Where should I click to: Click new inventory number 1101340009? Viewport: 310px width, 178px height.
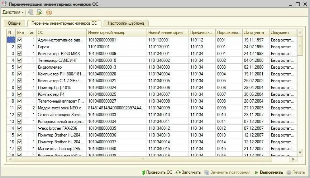(x=168, y=108)
